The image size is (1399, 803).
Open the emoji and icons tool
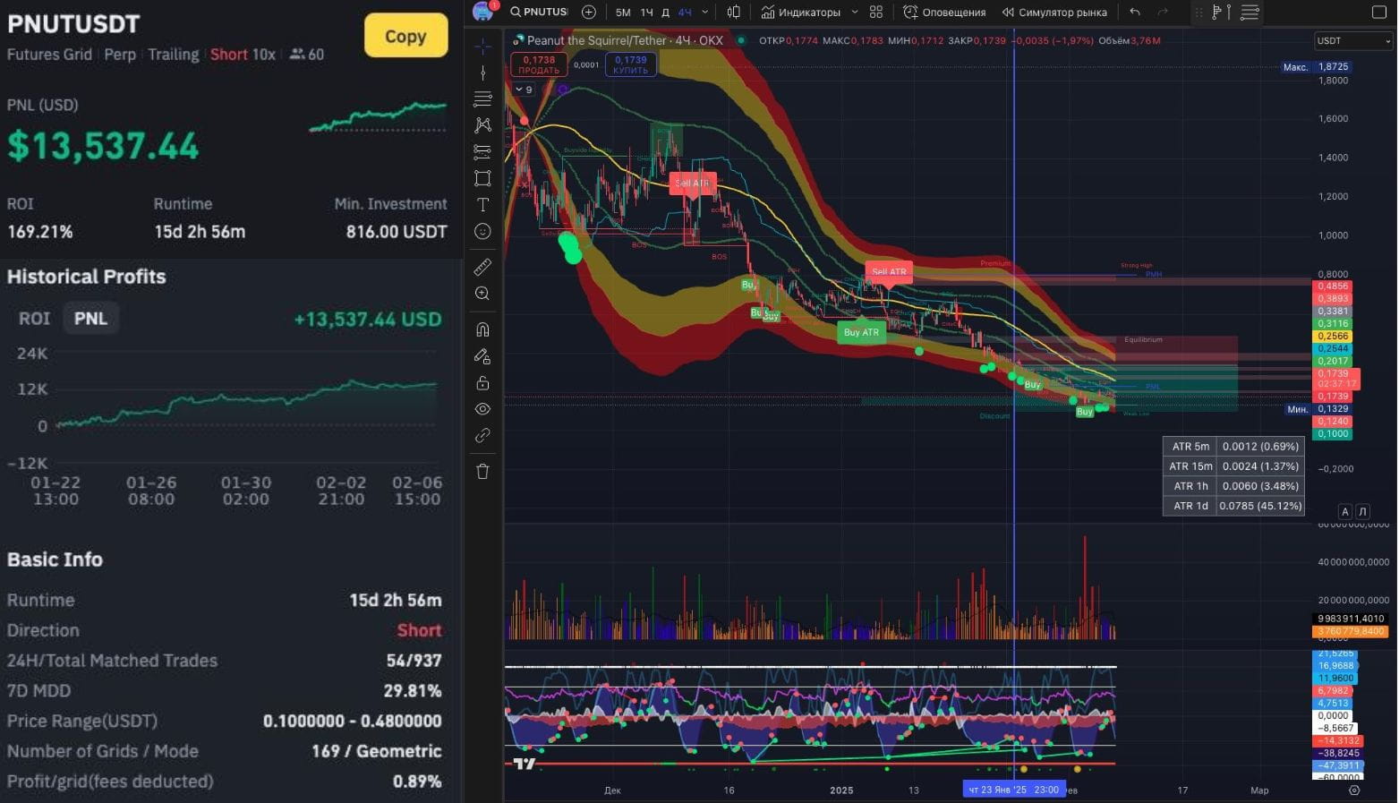pos(482,232)
